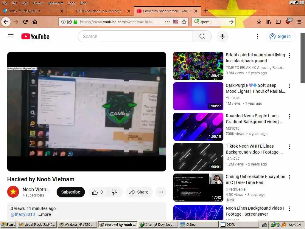Go back to the previous page
305x229 pixels.
click(x=6, y=22)
